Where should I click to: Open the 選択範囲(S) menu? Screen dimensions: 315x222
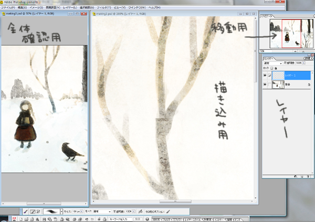pos(87,8)
